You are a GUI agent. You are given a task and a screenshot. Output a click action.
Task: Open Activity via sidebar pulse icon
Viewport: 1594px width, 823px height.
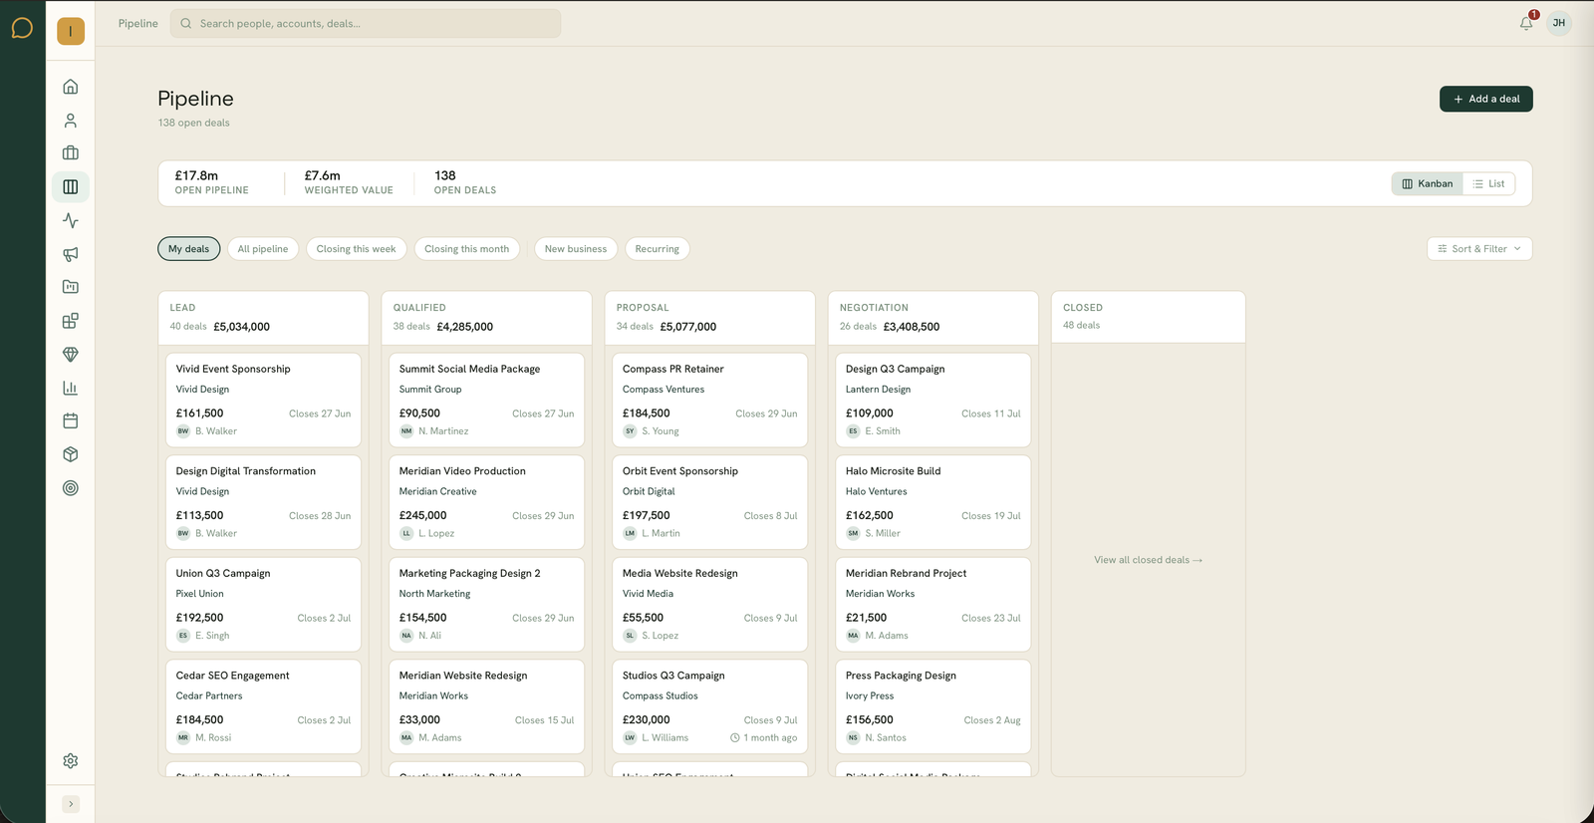coord(71,220)
